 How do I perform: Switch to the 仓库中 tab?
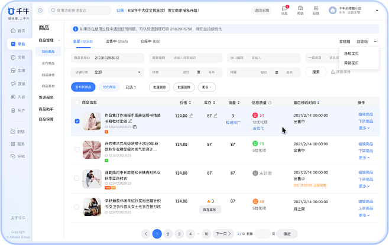click(x=150, y=42)
